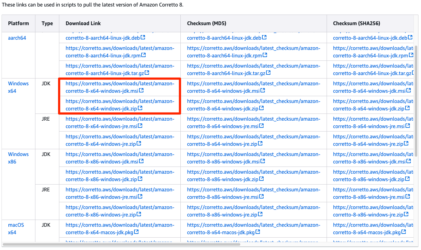Screen dimensions: 421x250
Task: Open x64-windows-jre.msi link text in SHA256 checksum column
Action: [373, 123]
